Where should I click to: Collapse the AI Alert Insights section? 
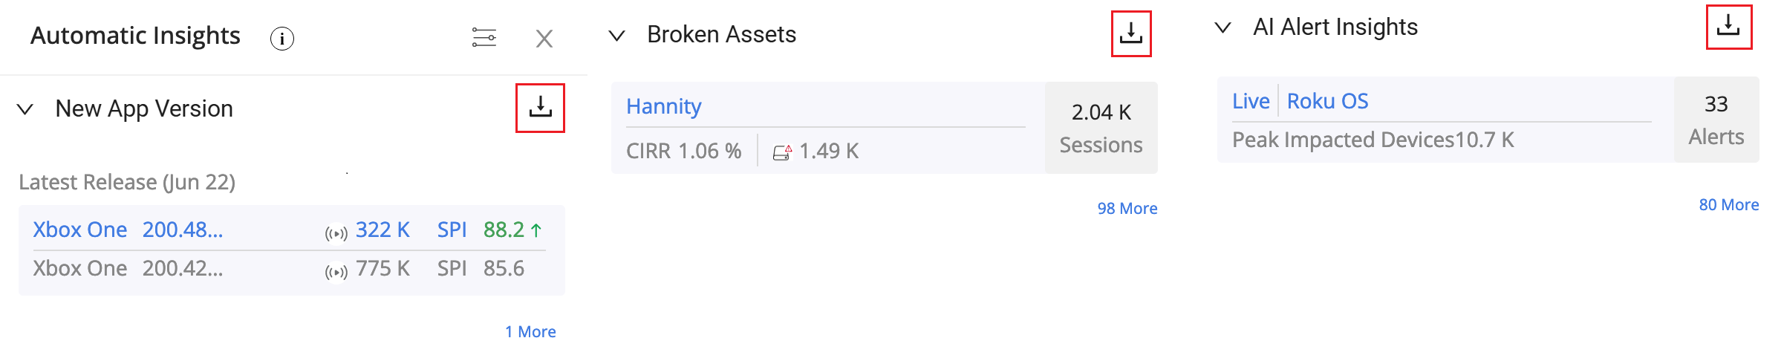click(1223, 27)
